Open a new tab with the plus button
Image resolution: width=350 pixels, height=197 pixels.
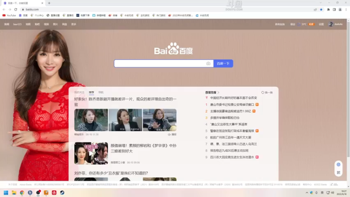click(49, 3)
